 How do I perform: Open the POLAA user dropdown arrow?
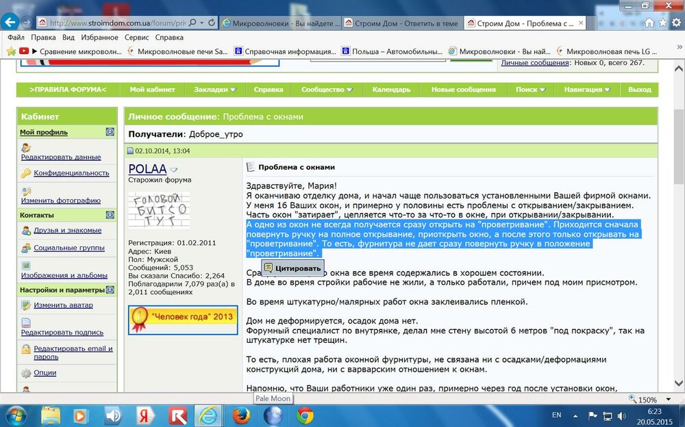174,170
